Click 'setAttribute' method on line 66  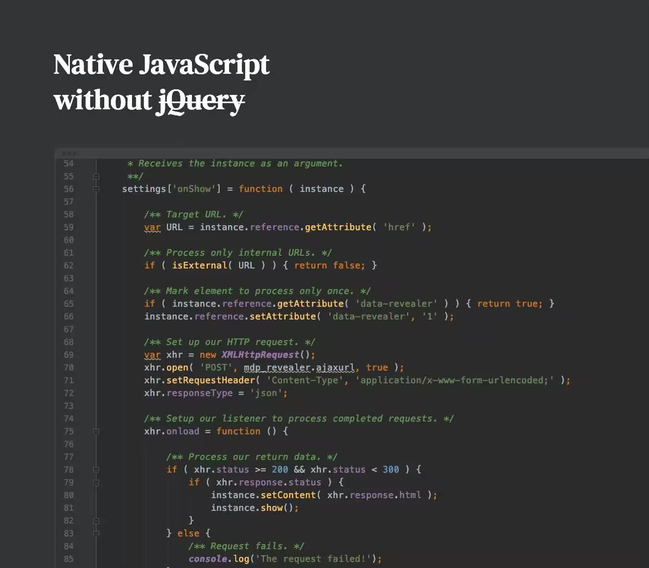coord(283,317)
